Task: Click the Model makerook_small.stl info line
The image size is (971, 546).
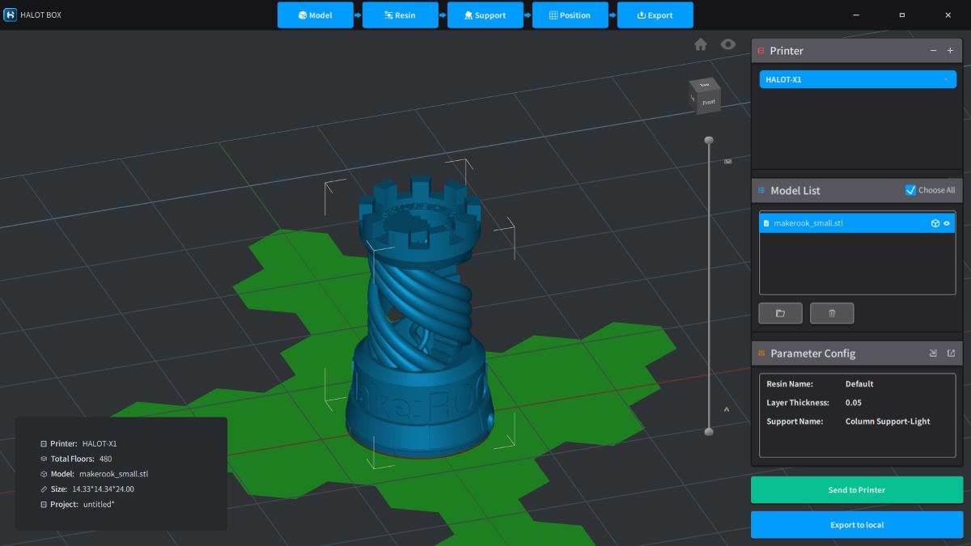Action: tap(95, 474)
